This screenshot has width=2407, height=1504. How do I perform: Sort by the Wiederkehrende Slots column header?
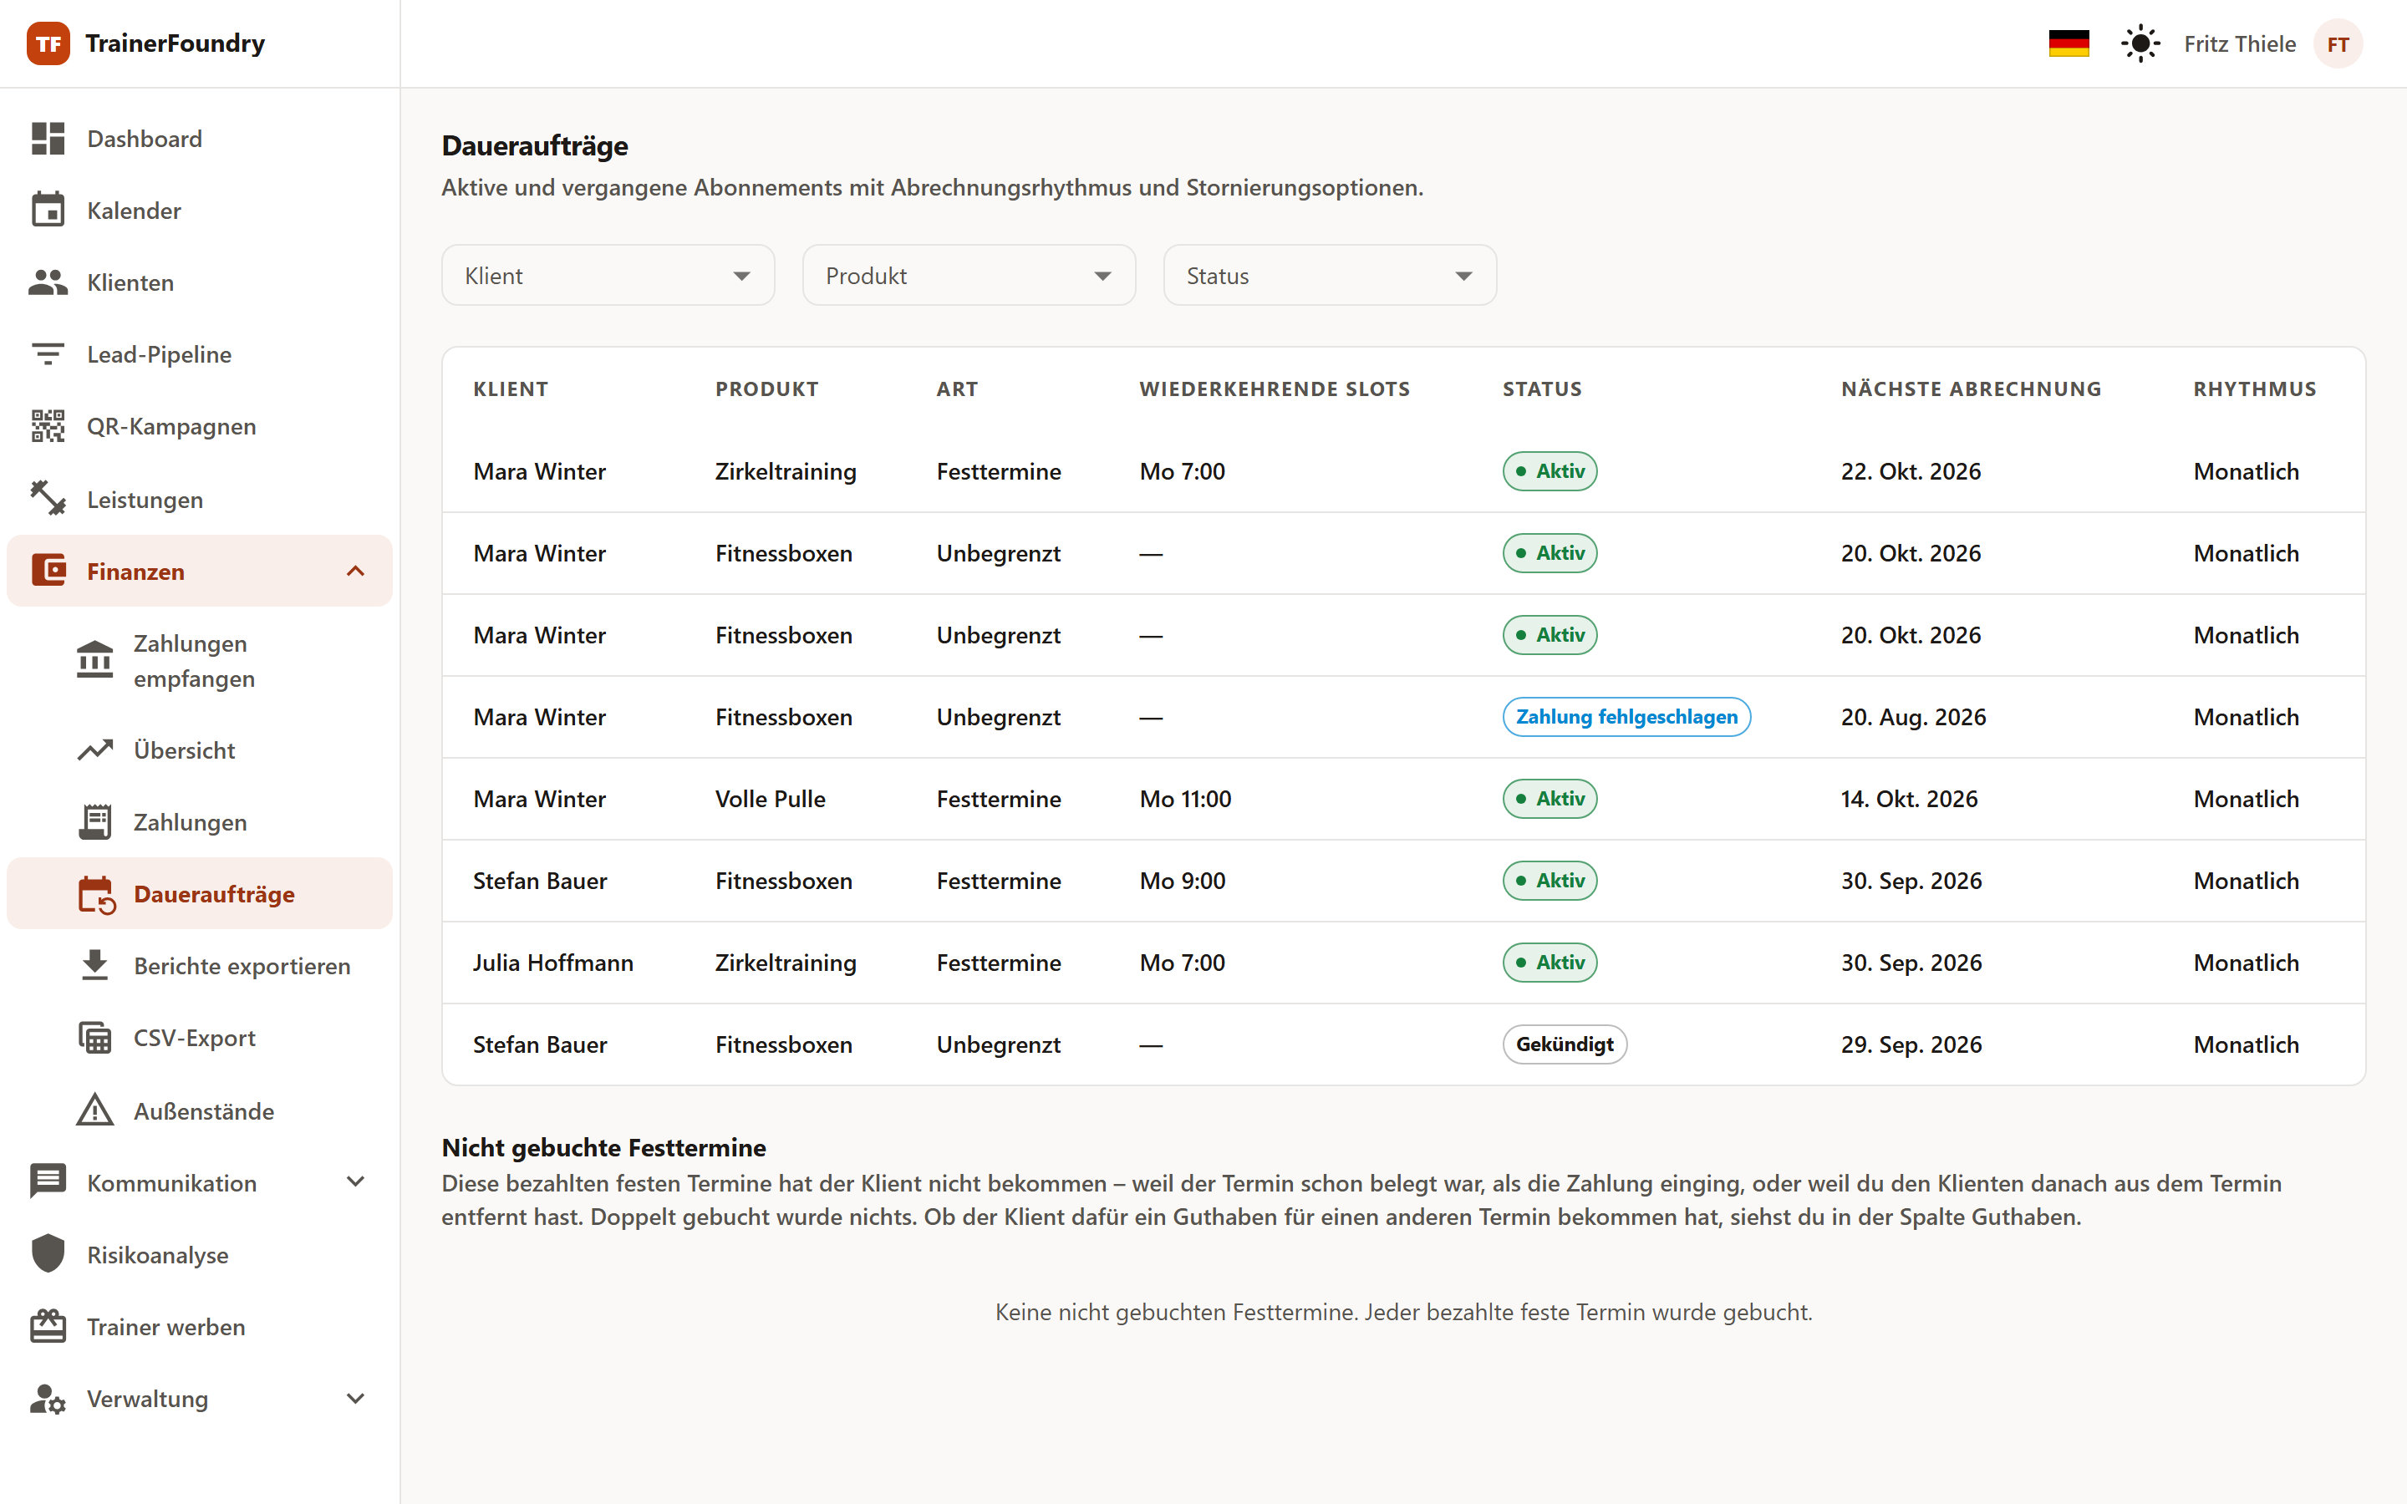tap(1274, 389)
